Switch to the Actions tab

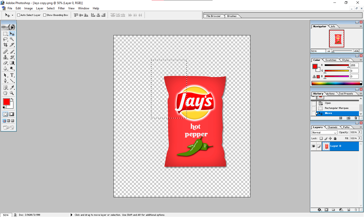click(x=330, y=94)
